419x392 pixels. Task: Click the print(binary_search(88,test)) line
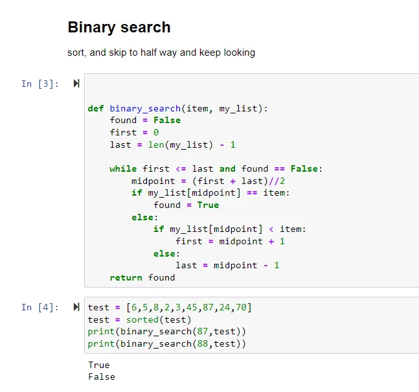[167, 343]
